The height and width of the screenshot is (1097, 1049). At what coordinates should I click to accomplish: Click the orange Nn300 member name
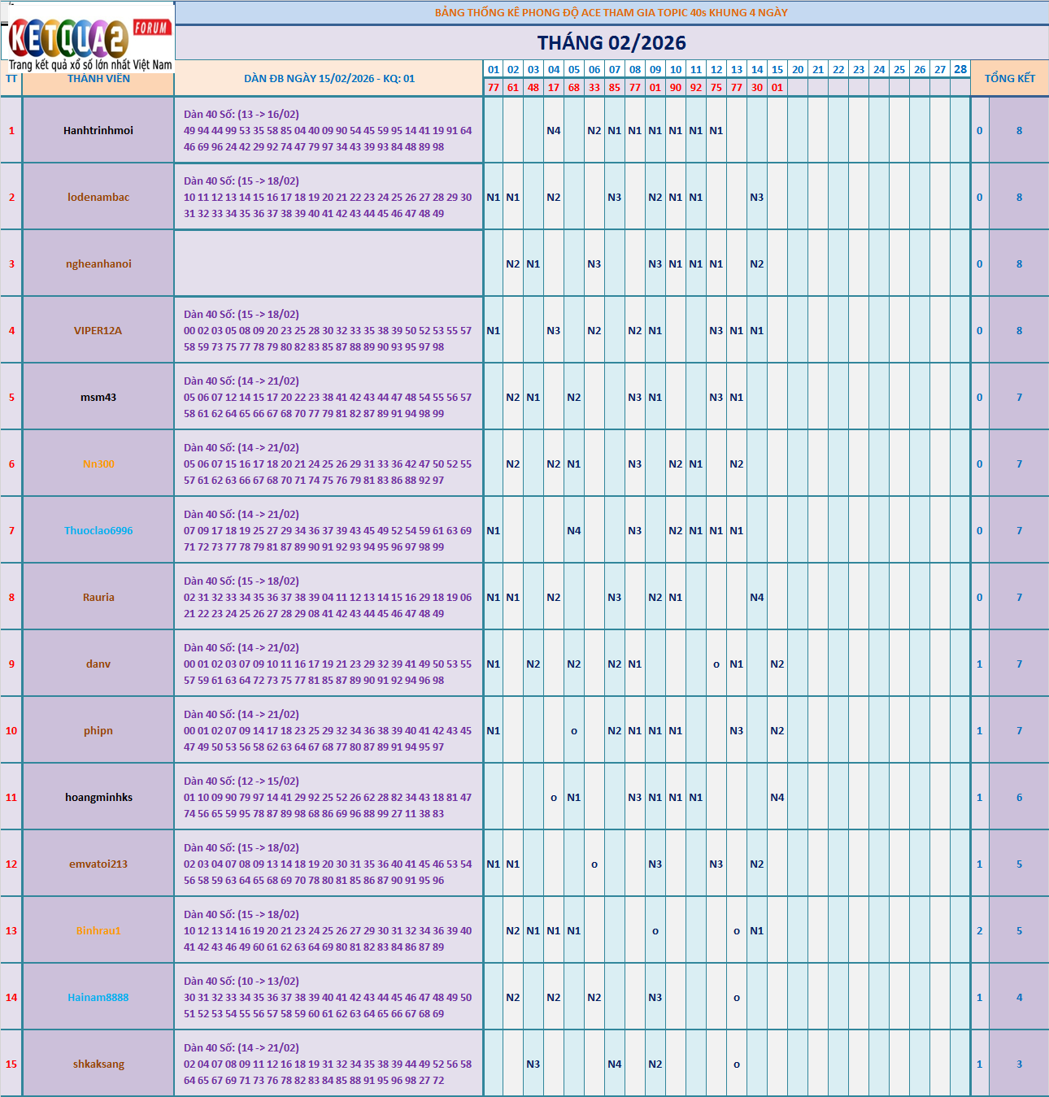[98, 464]
